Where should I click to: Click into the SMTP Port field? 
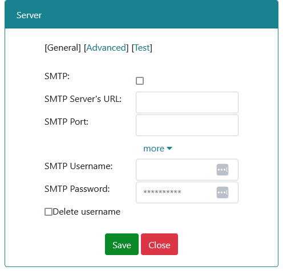(187, 125)
